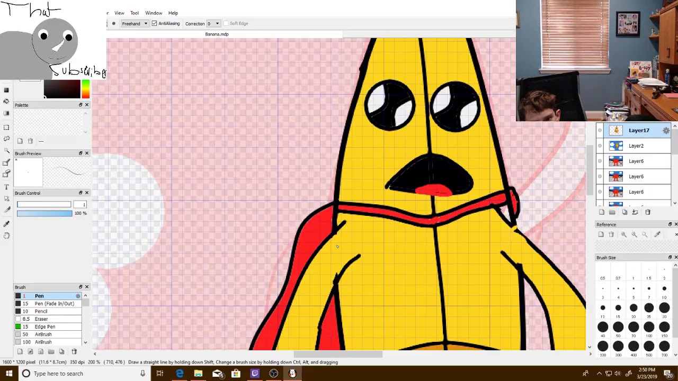The image size is (678, 381).
Task: Float the Reference panel
Action: pyautogui.click(x=670, y=224)
